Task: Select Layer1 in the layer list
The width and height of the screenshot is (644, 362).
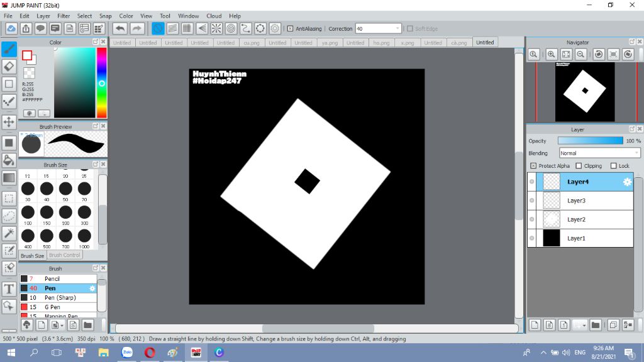Action: point(580,238)
